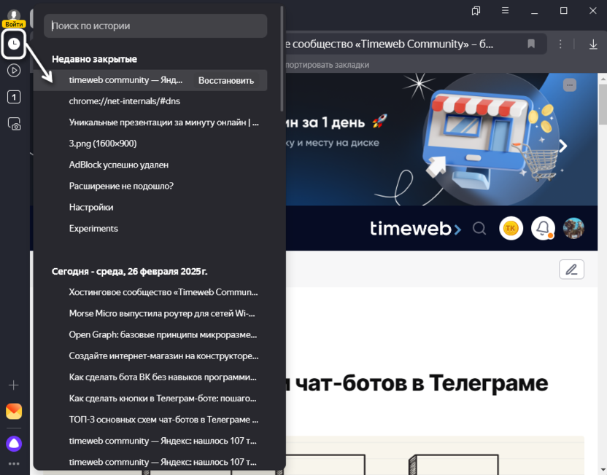607x475 pixels.
Task: Focus the Поиск по истории search field
Action: (x=155, y=26)
